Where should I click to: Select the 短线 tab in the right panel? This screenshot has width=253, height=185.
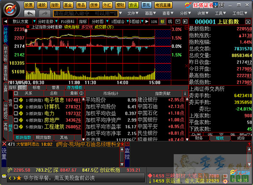pyautogui.click(x=220, y=138)
